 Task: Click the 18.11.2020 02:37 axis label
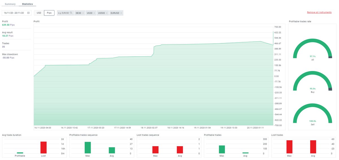[149, 128]
